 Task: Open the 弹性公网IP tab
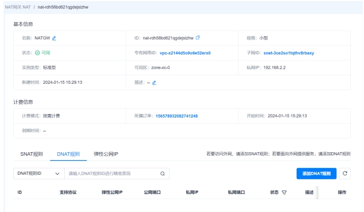(106, 154)
